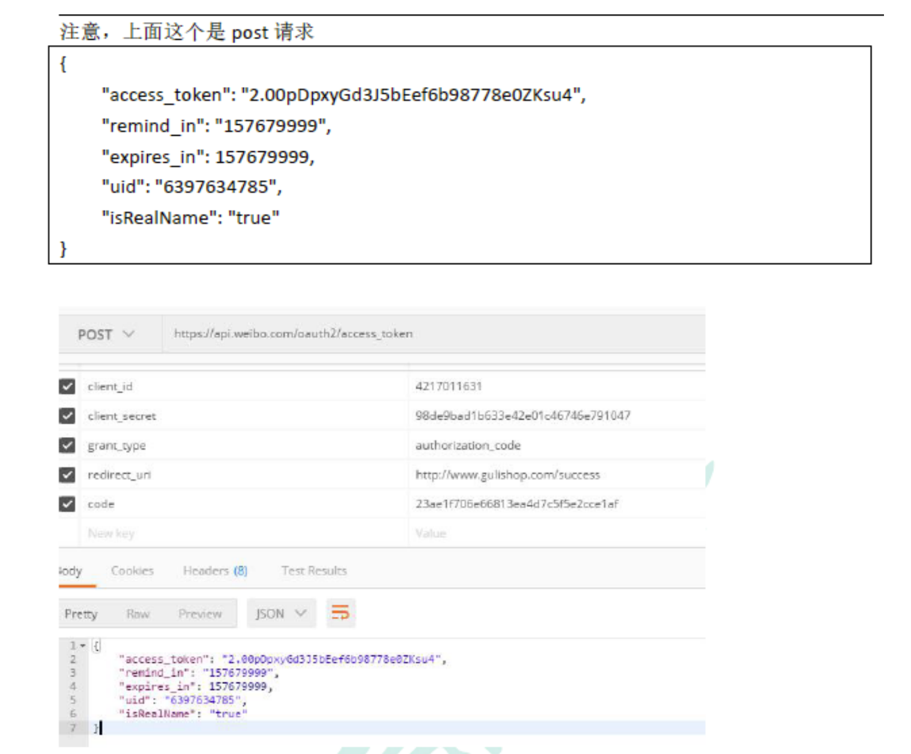This screenshot has height=754, width=911.
Task: Uncheck the client_secret parameter checkbox
Action: pos(67,415)
